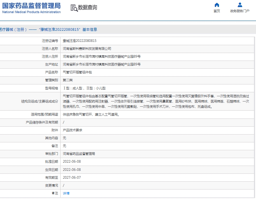Click the 产品名称 row label
256x199 pixels.
tap(51, 72)
